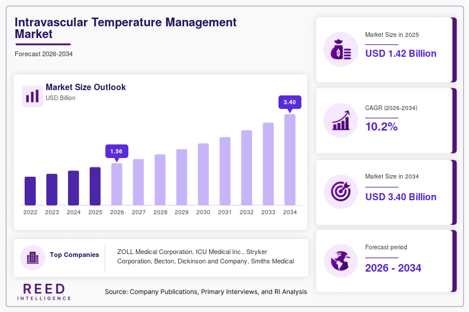Click the Intravascular Temperature Management Market title
This screenshot has width=469, height=312.
[125, 28]
